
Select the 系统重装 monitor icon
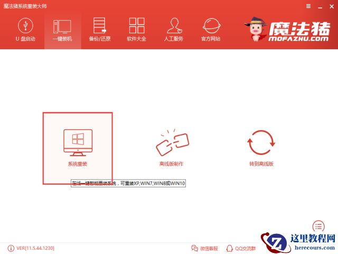pos(78,142)
